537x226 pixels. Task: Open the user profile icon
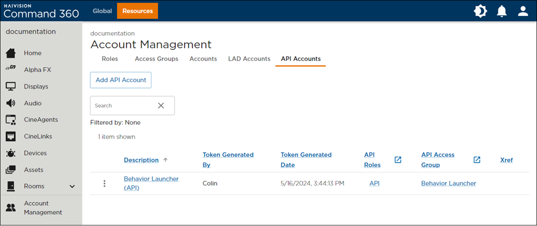click(523, 11)
